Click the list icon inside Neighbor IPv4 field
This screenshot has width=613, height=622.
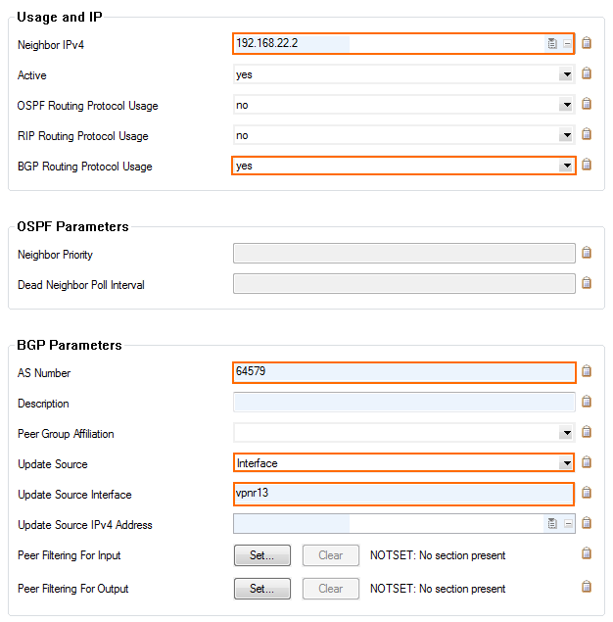552,44
